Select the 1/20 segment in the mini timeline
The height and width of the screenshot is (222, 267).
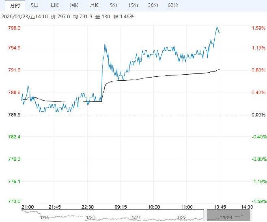pyautogui.click(x=91, y=217)
